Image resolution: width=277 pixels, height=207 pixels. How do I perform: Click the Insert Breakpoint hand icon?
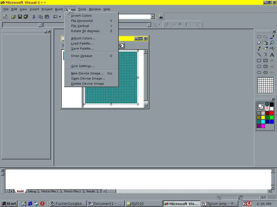click(199, 25)
